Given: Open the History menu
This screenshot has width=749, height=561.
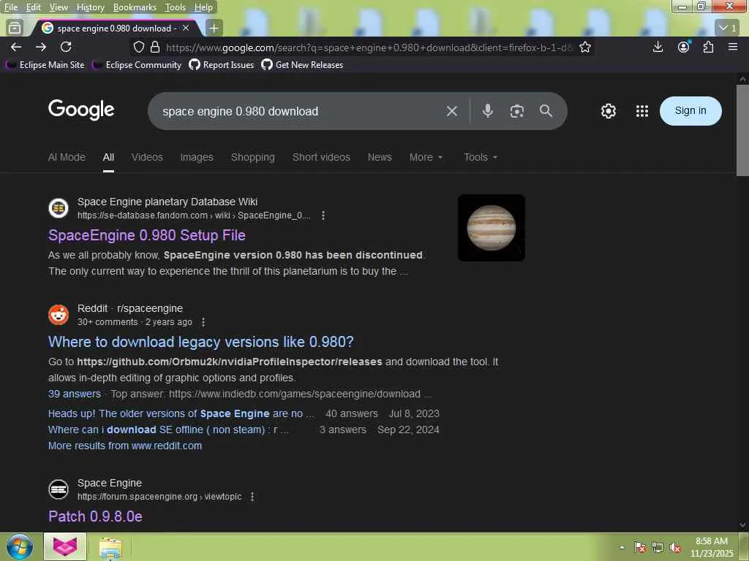Looking at the screenshot, I should pos(90,7).
